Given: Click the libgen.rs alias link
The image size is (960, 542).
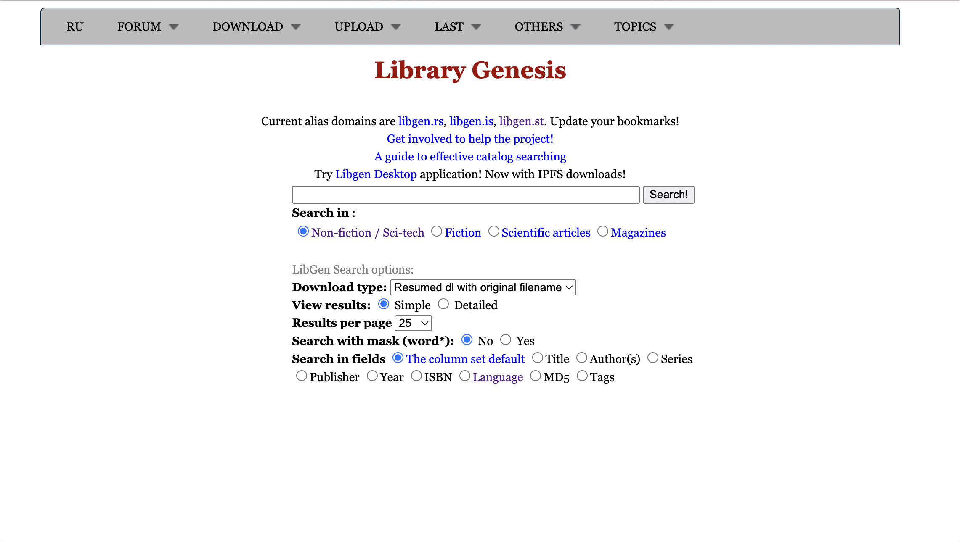Looking at the screenshot, I should (422, 121).
